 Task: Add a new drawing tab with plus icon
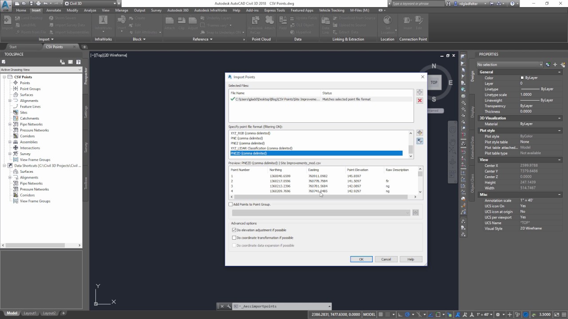pyautogui.click(x=84, y=47)
